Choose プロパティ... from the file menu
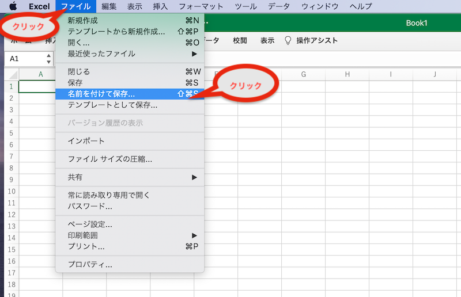Screen dimensions: 461x297 click(130, 265)
